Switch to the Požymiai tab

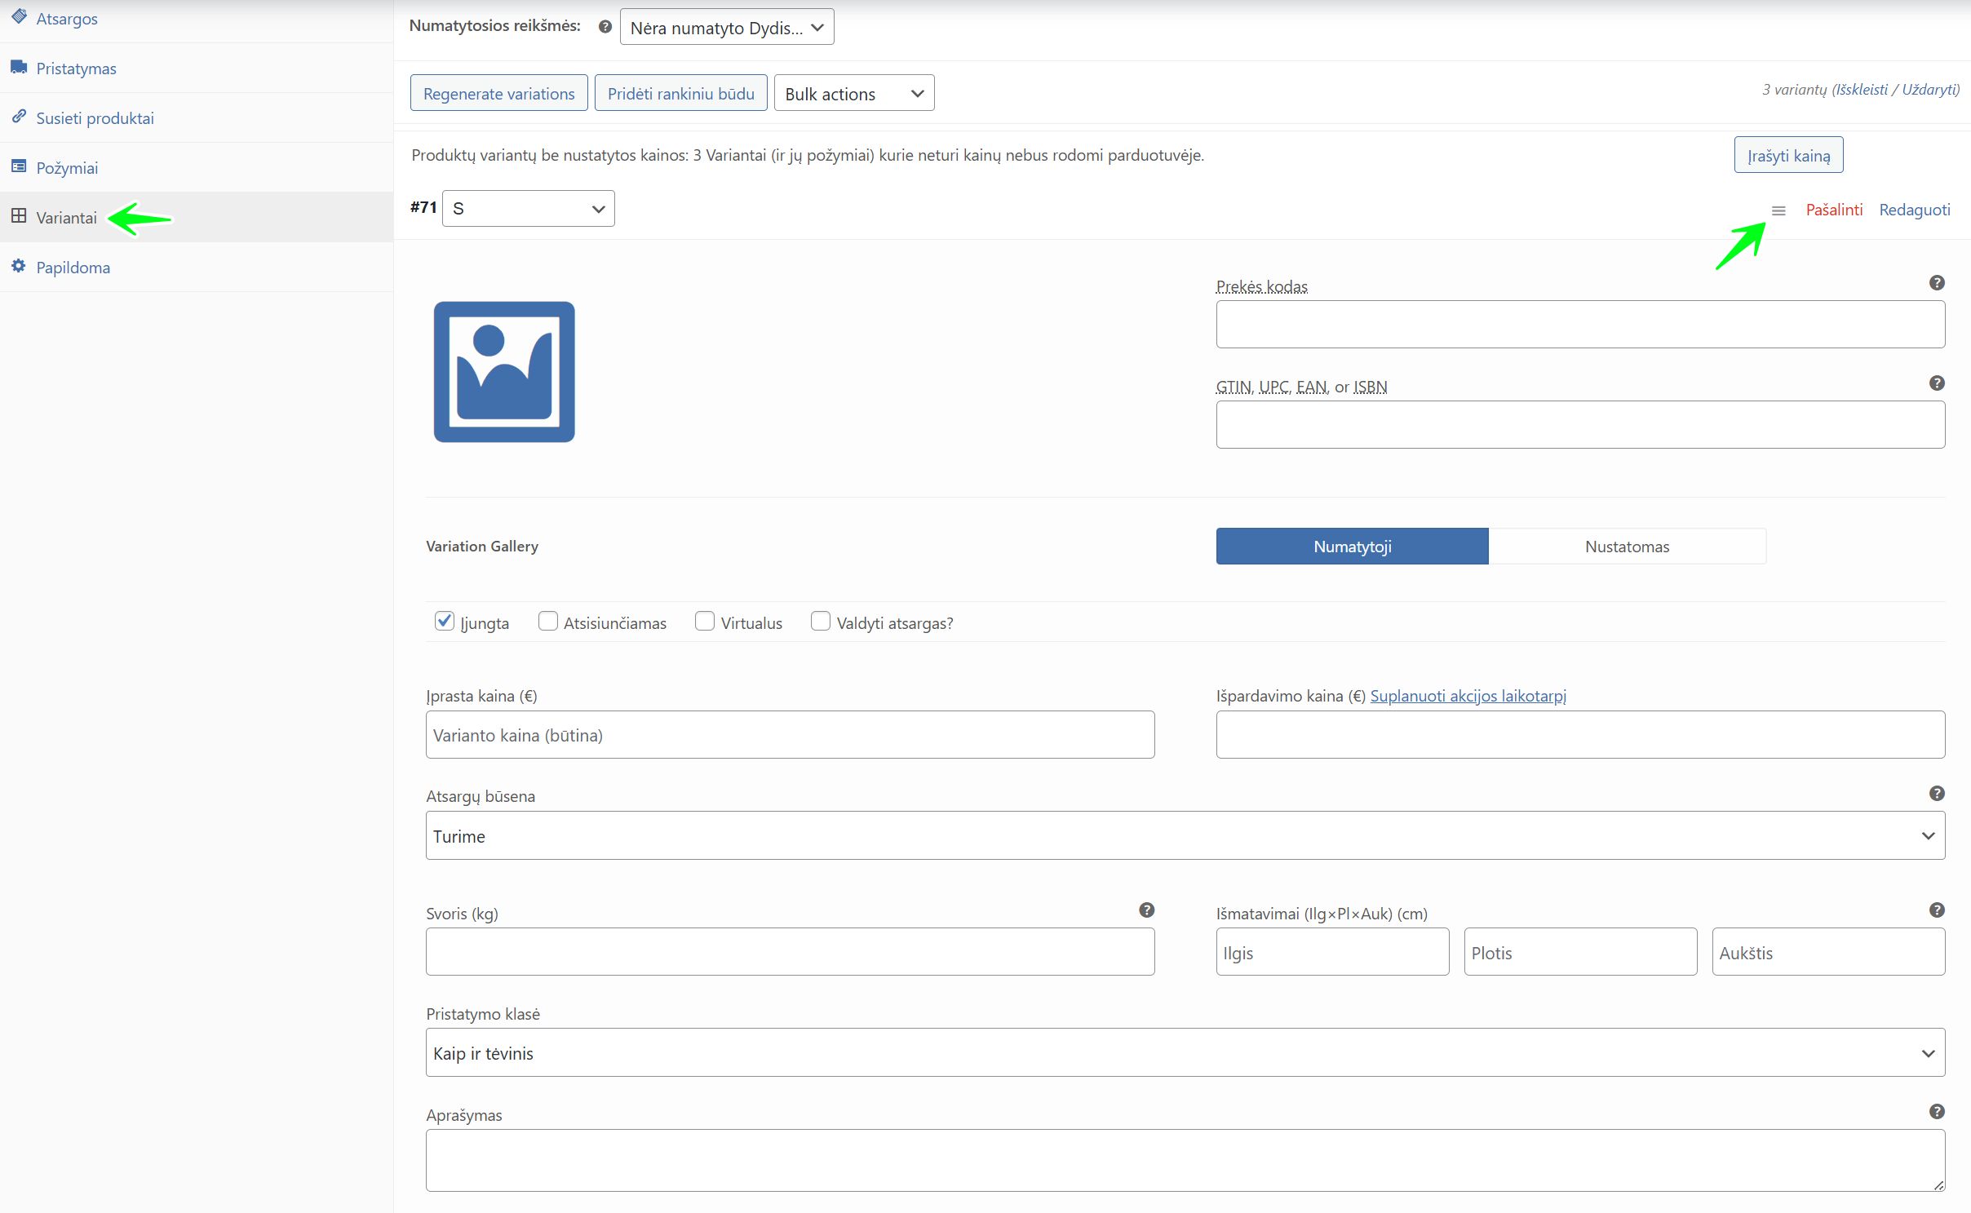click(67, 168)
